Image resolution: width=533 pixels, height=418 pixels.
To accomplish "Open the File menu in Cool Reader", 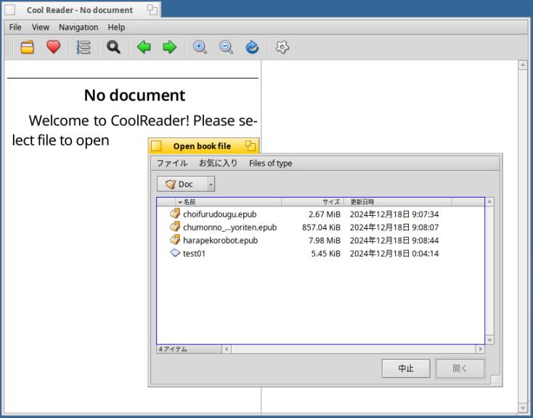I will click(15, 27).
